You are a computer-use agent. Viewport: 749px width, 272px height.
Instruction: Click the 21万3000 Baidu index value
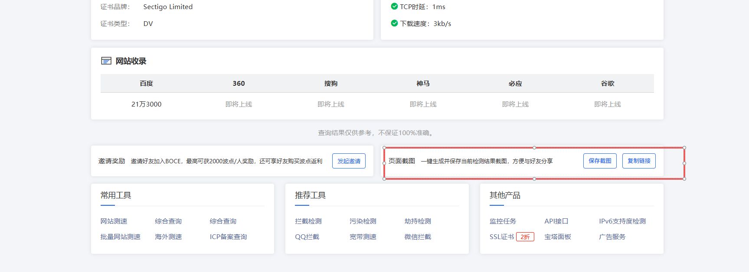146,104
